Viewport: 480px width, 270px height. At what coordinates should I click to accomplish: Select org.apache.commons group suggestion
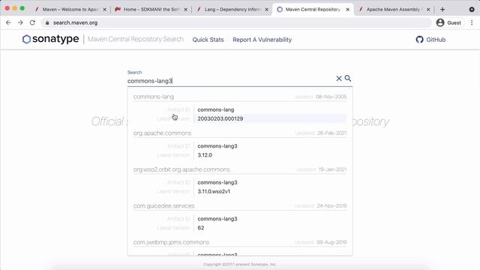(162, 133)
